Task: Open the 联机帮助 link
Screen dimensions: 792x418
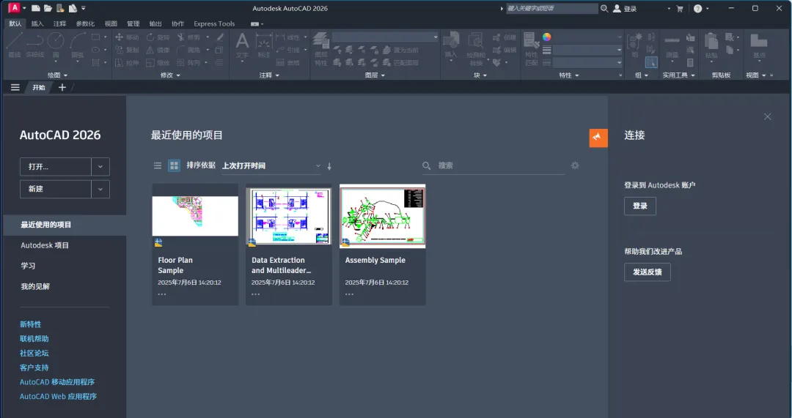Action: (x=34, y=339)
